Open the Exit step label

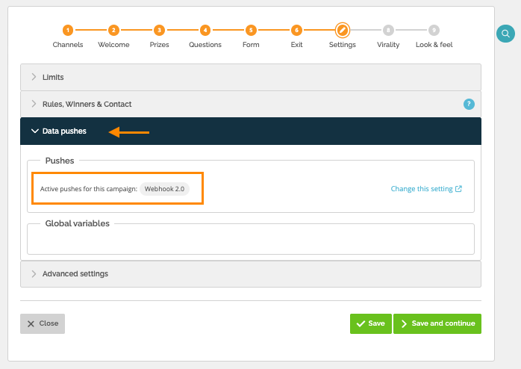(x=296, y=45)
